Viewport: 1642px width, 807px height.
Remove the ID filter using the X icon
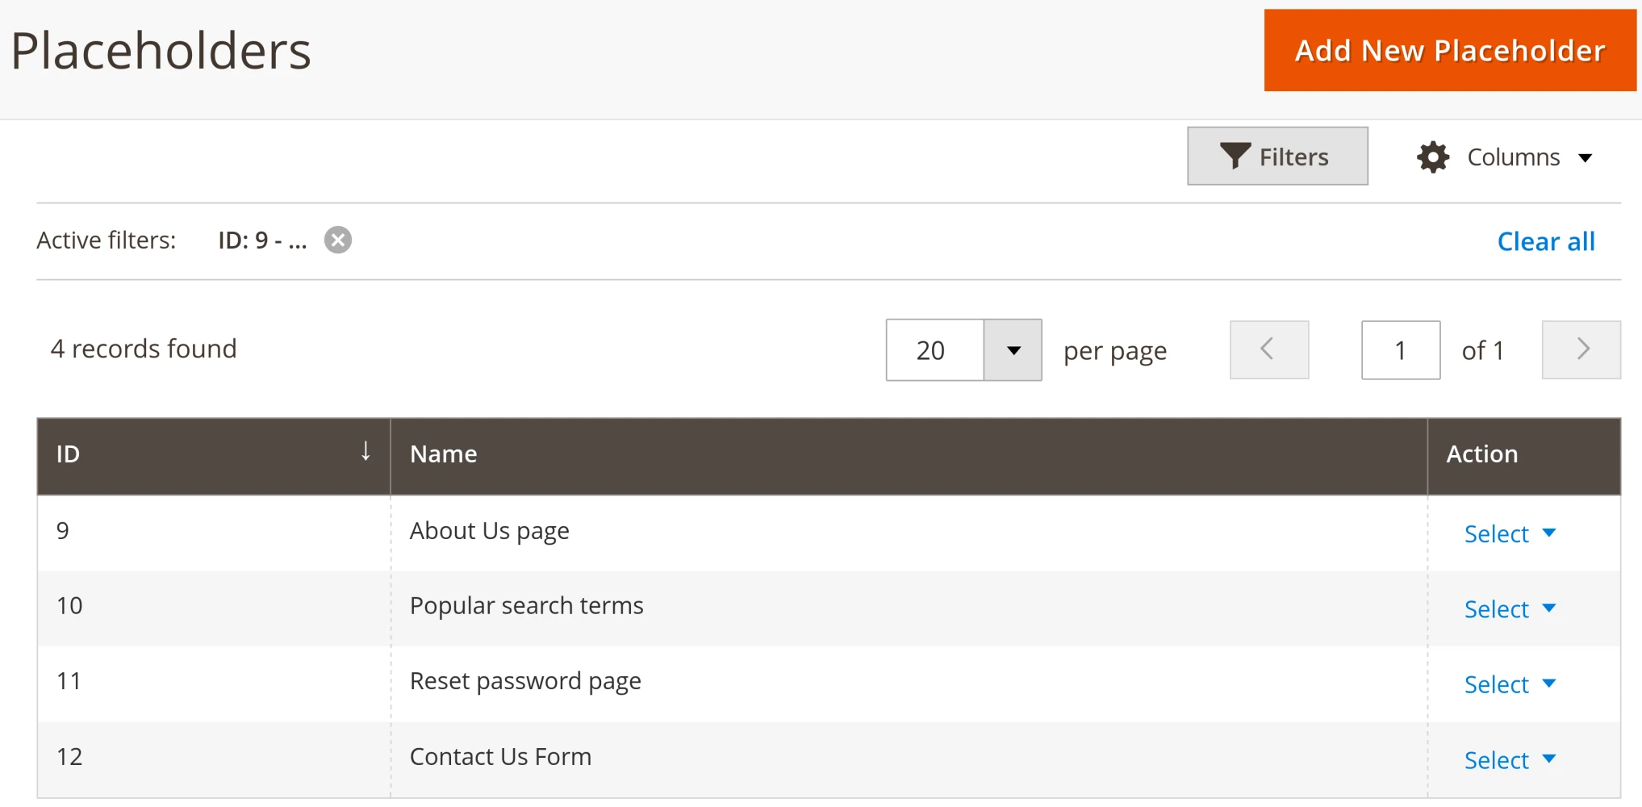coord(338,240)
